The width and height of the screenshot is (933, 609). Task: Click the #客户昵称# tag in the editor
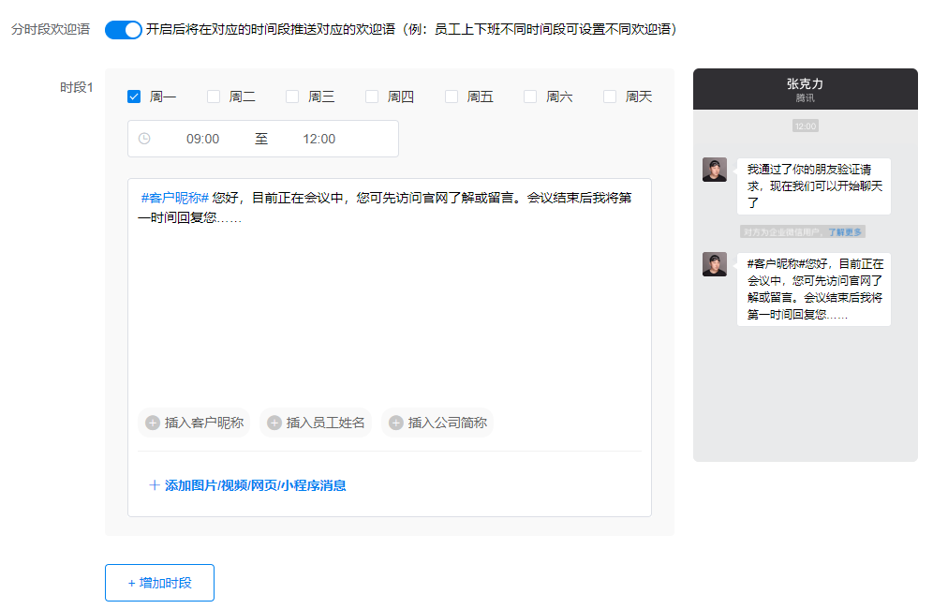pyautogui.click(x=174, y=198)
